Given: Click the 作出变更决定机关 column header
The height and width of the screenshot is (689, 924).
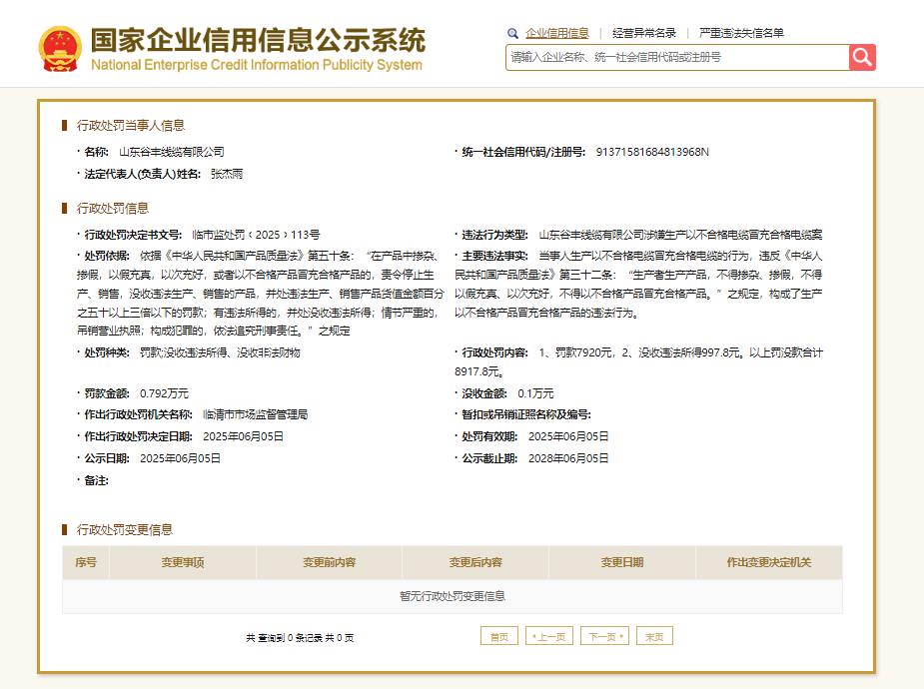Looking at the screenshot, I should (769, 562).
